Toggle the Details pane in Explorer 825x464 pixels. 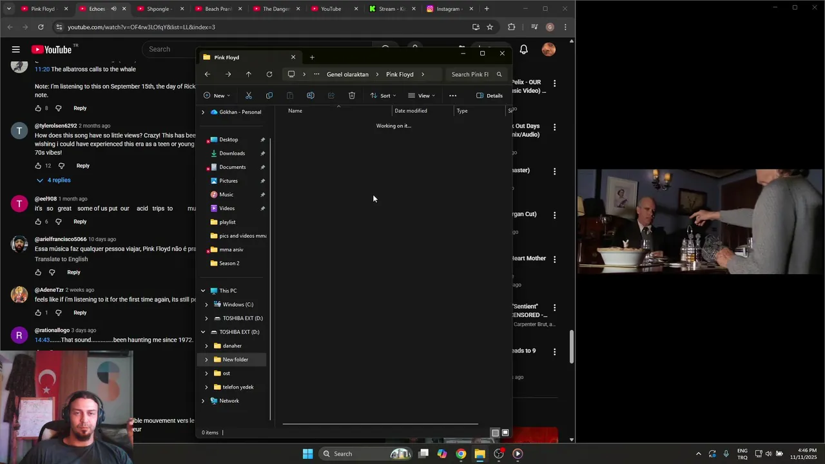[489, 95]
